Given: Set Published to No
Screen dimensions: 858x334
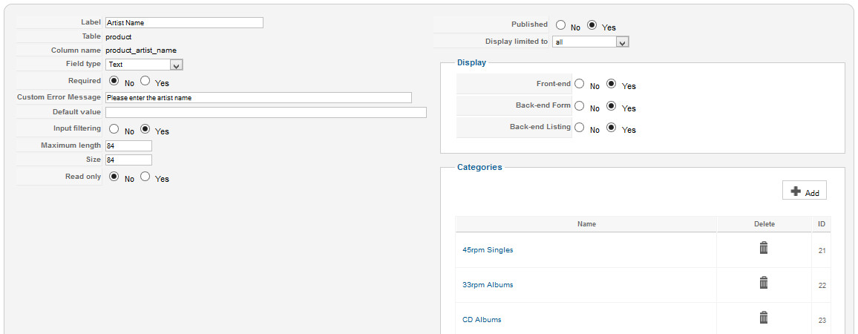Looking at the screenshot, I should (x=561, y=25).
